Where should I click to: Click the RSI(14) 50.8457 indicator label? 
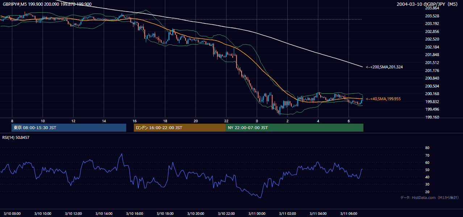coord(16,137)
